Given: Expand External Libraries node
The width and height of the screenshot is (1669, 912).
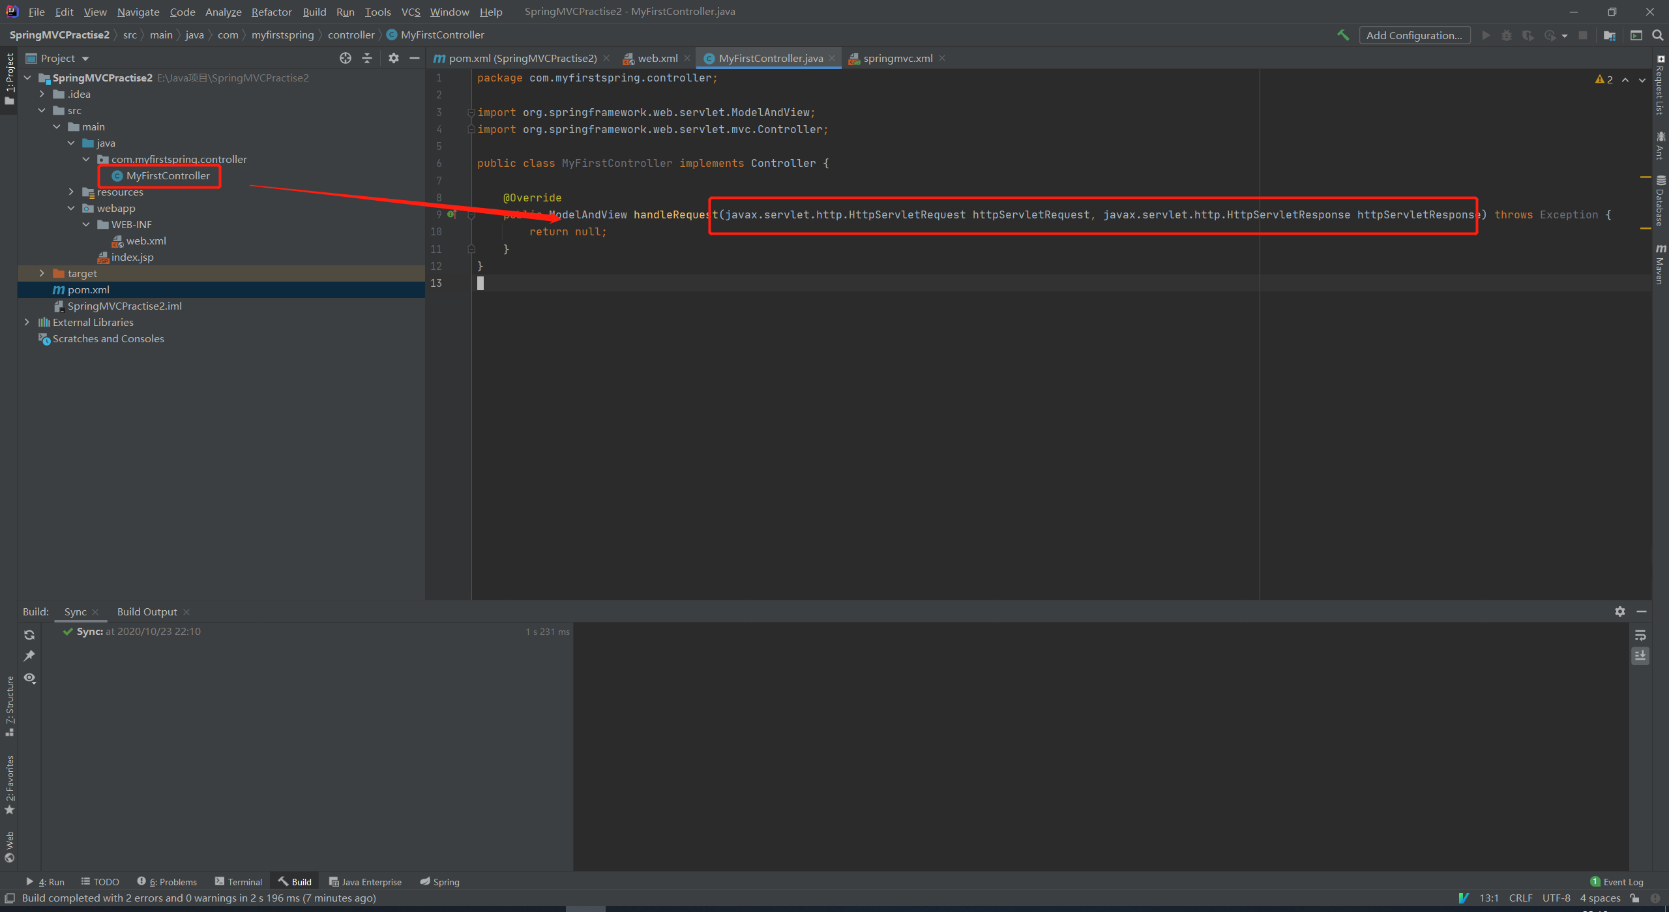Looking at the screenshot, I should [x=27, y=322].
